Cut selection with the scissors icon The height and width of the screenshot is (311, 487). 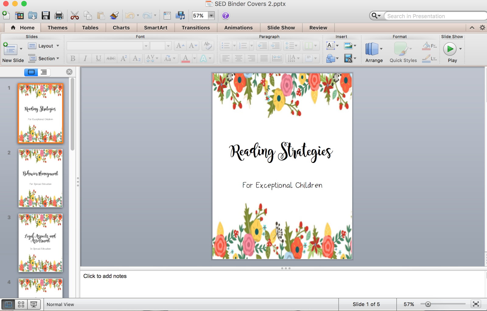(75, 16)
